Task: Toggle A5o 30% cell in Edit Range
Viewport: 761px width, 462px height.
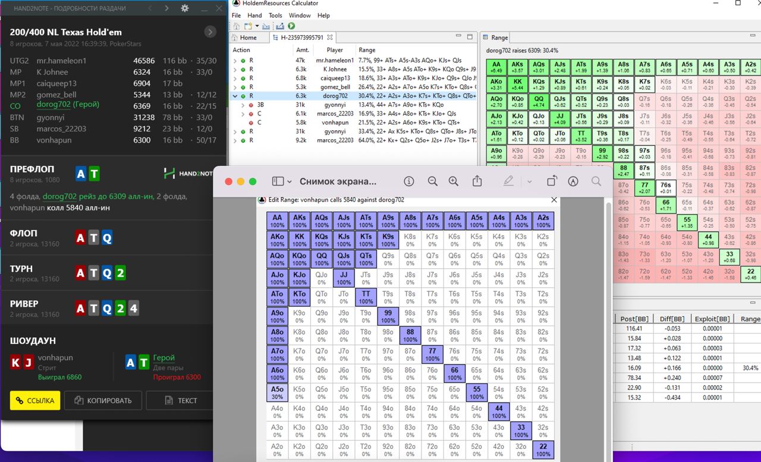Action: coord(277,393)
